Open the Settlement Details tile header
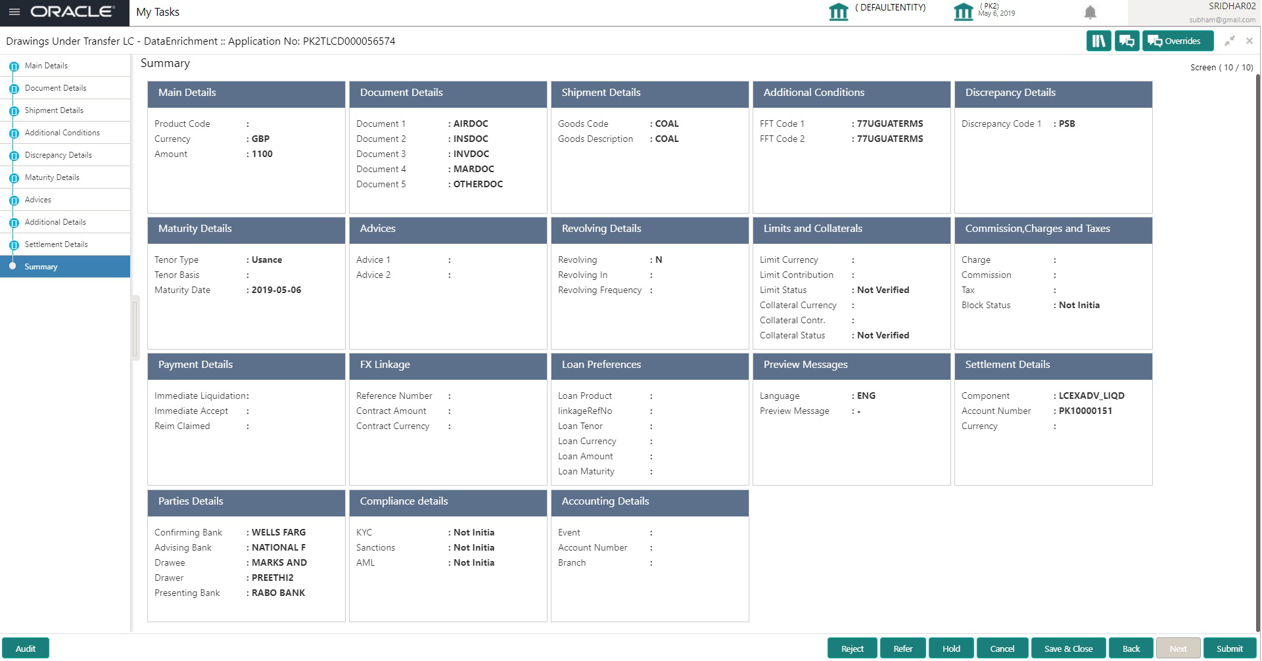Screen dimensions: 1262x661 click(x=1054, y=365)
